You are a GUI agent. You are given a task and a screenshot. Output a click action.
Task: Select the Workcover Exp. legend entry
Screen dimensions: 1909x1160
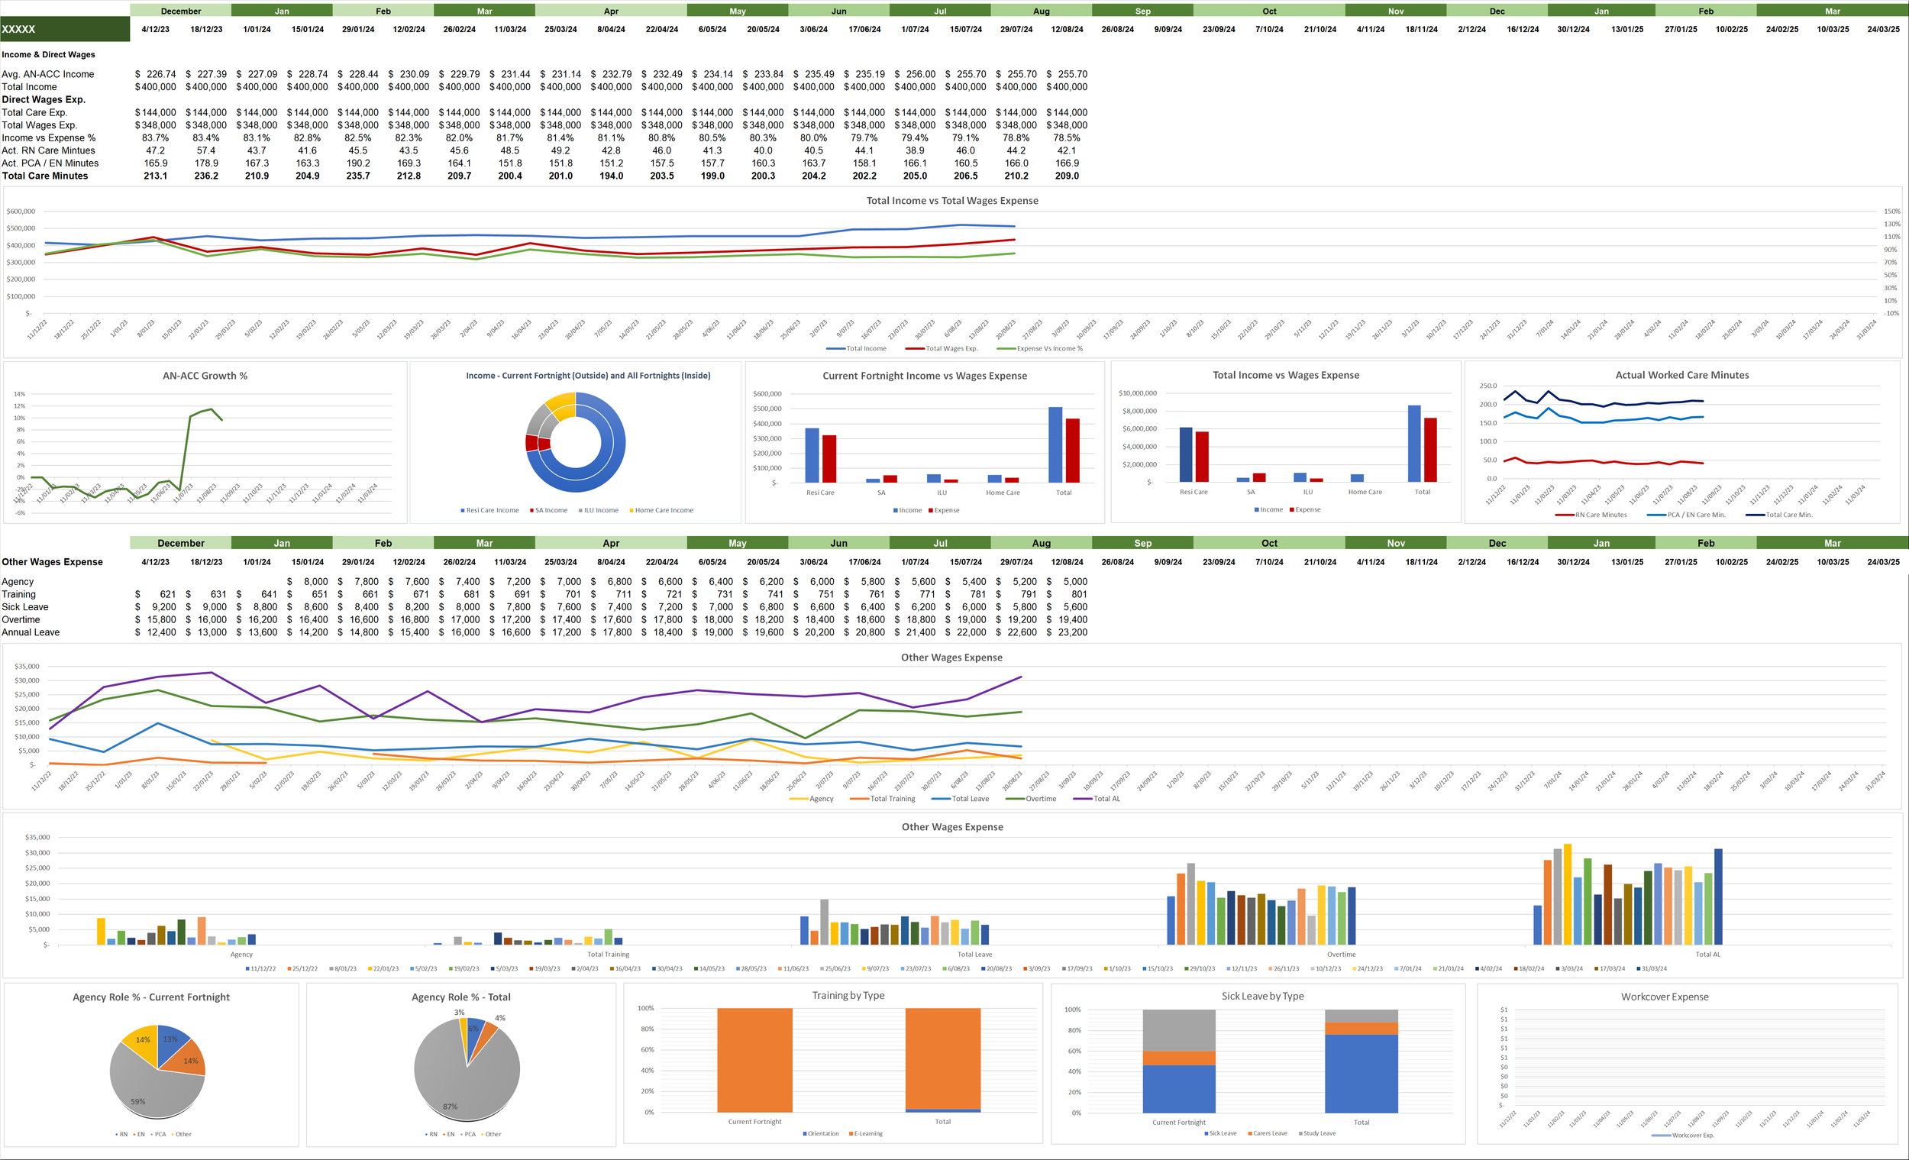tap(1692, 1136)
